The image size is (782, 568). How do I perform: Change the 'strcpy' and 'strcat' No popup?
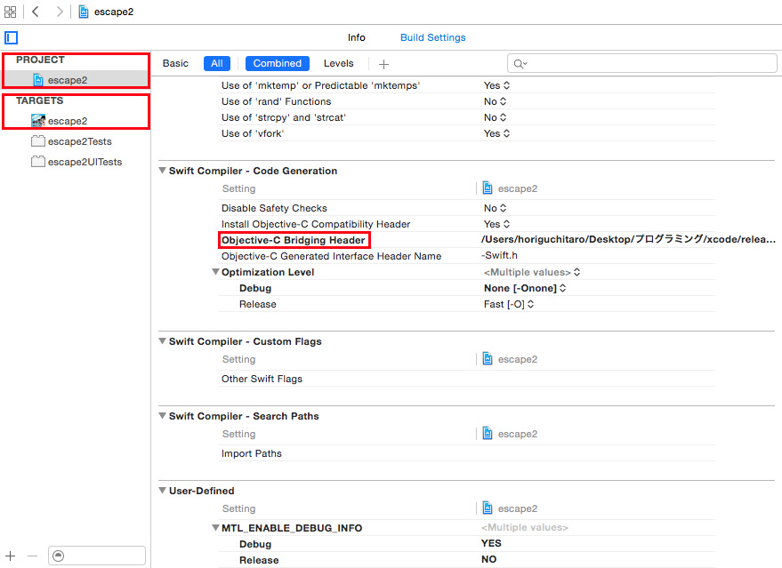tap(496, 117)
